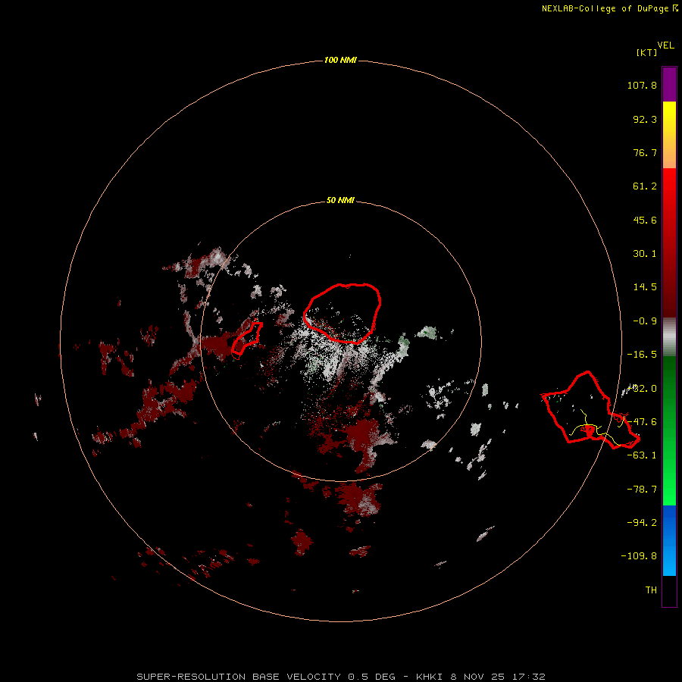Click the 61.2 velocity scale value
The height and width of the screenshot is (682, 682).
(645, 186)
